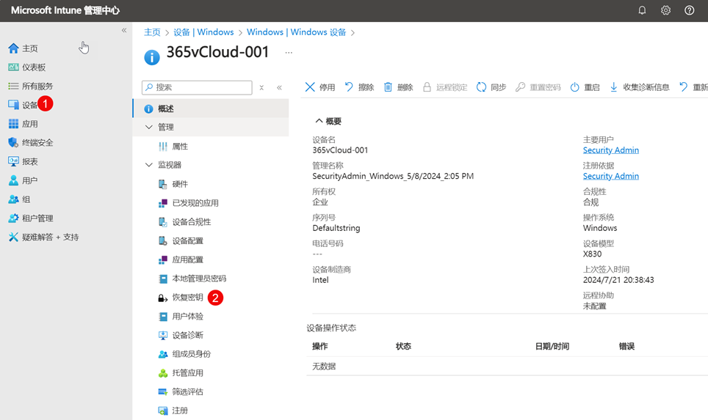Open Security Admin under 主要用户
Screen dimensions: 708x420
[610, 150]
